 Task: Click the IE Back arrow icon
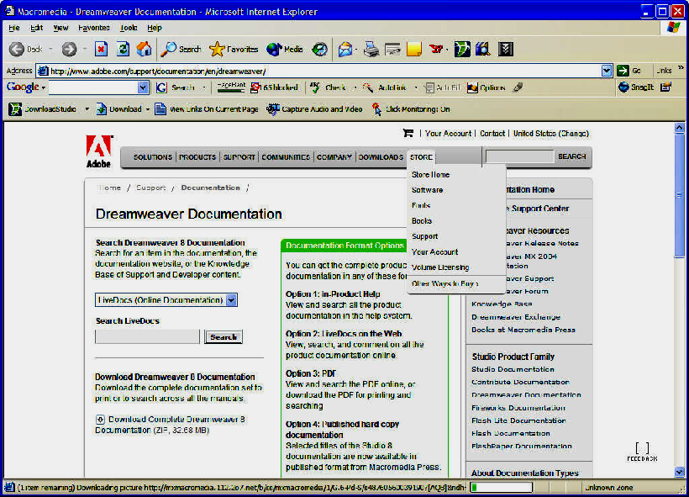pos(17,50)
